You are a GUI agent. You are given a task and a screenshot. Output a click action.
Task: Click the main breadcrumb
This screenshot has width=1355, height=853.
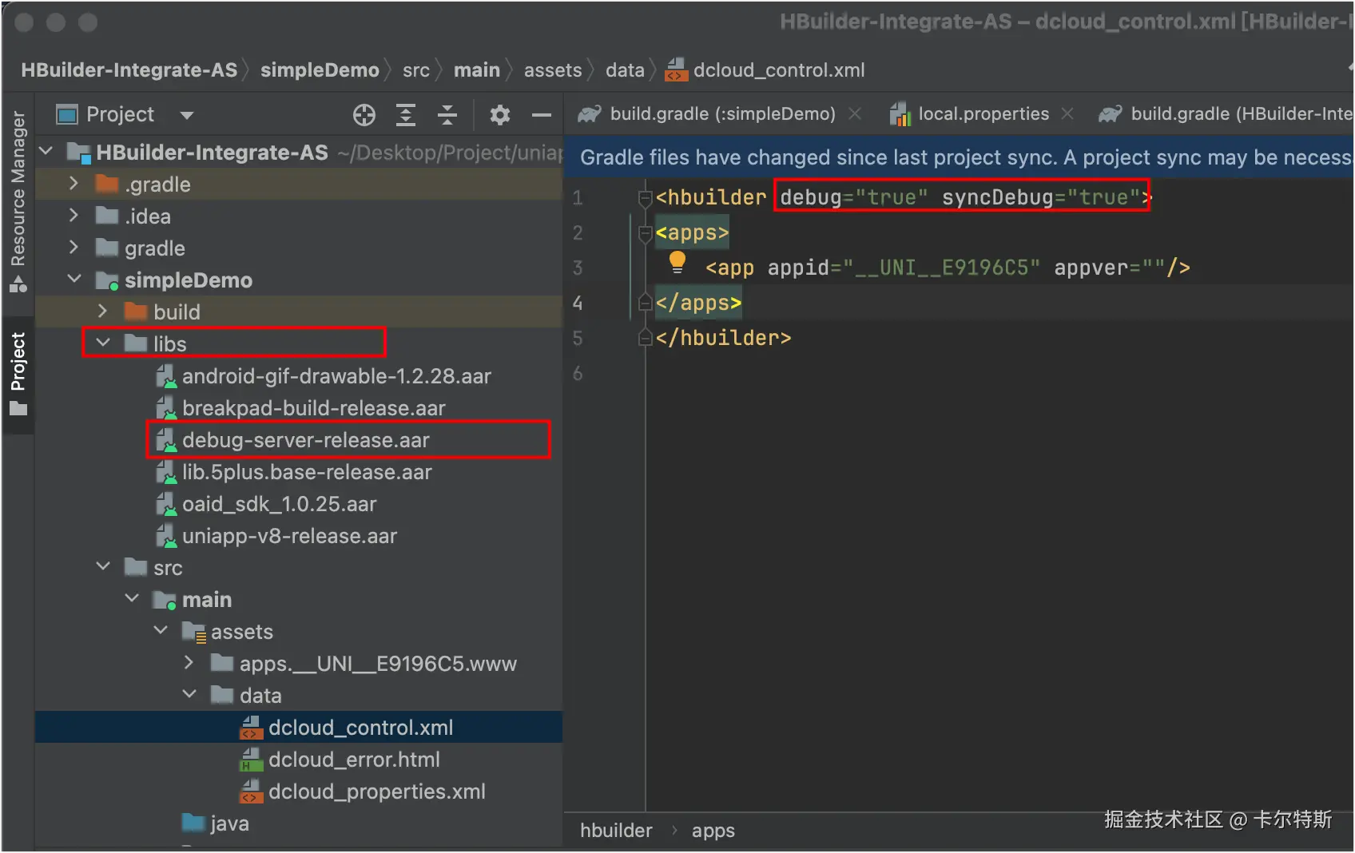tap(477, 70)
